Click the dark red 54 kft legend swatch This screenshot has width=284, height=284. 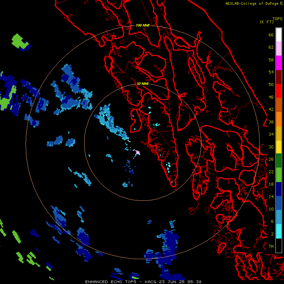point(279,77)
